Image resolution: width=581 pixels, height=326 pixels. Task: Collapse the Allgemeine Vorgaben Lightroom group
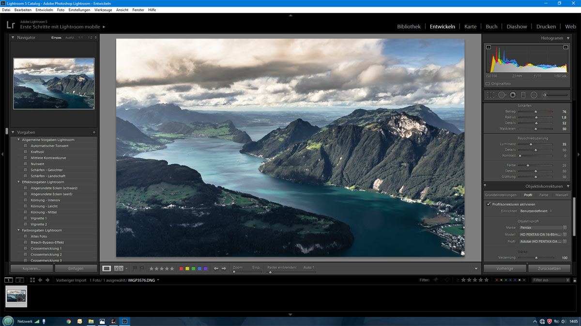coord(19,140)
